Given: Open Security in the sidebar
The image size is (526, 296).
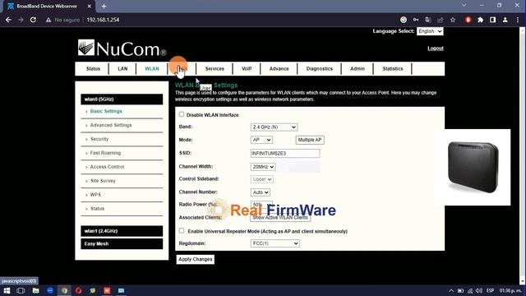Looking at the screenshot, I should [99, 139].
